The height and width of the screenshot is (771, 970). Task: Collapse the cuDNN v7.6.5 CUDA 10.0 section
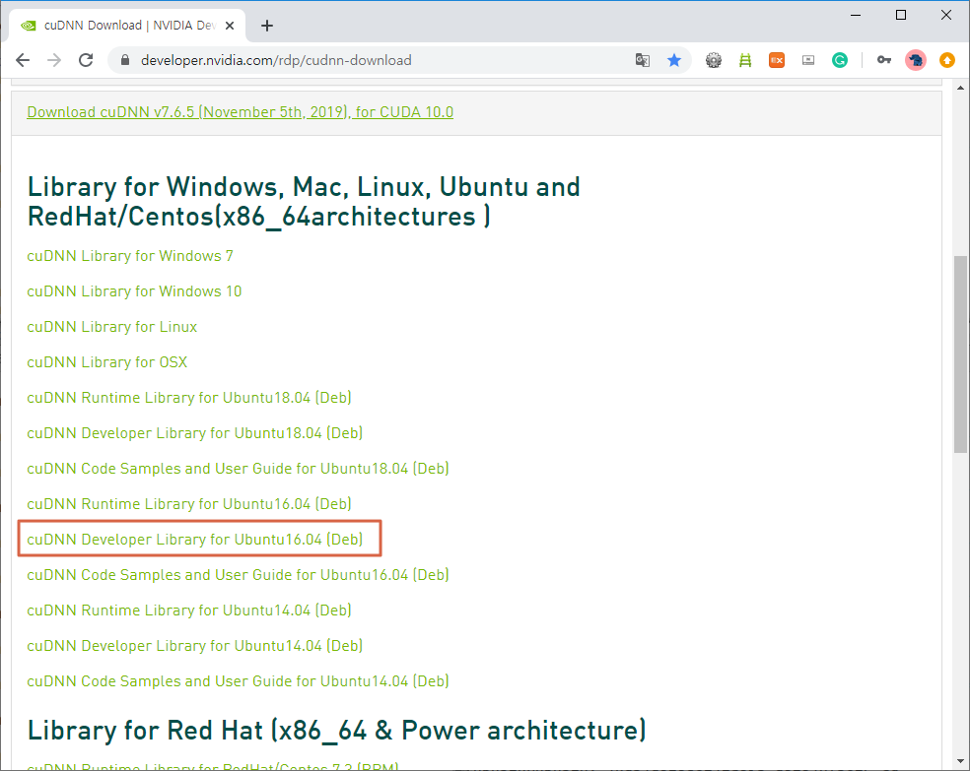[x=240, y=112]
